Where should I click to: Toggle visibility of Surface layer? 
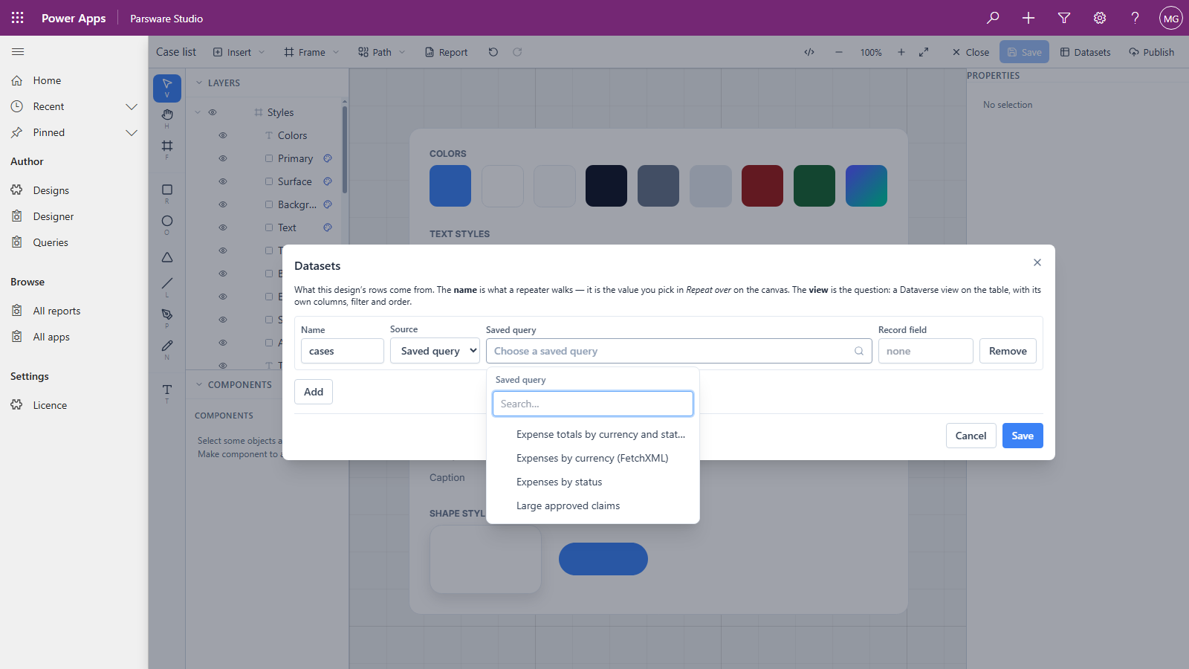coord(222,181)
